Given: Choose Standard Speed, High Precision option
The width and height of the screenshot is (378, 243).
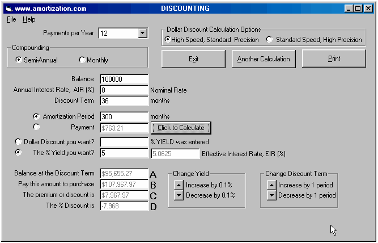Looking at the screenshot, I should click(x=269, y=40).
